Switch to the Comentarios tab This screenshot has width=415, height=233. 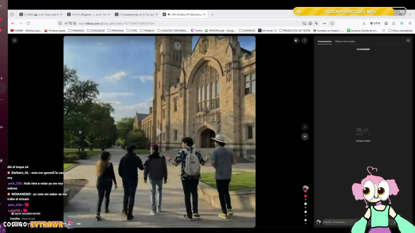[325, 41]
